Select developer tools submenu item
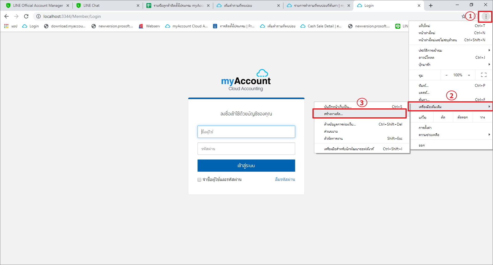Screen dimensions: 493x265 coord(362,149)
